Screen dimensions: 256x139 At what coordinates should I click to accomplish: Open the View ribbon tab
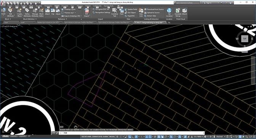pos(72,6)
